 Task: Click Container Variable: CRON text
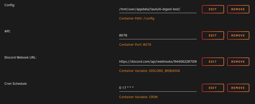click(x=138, y=97)
